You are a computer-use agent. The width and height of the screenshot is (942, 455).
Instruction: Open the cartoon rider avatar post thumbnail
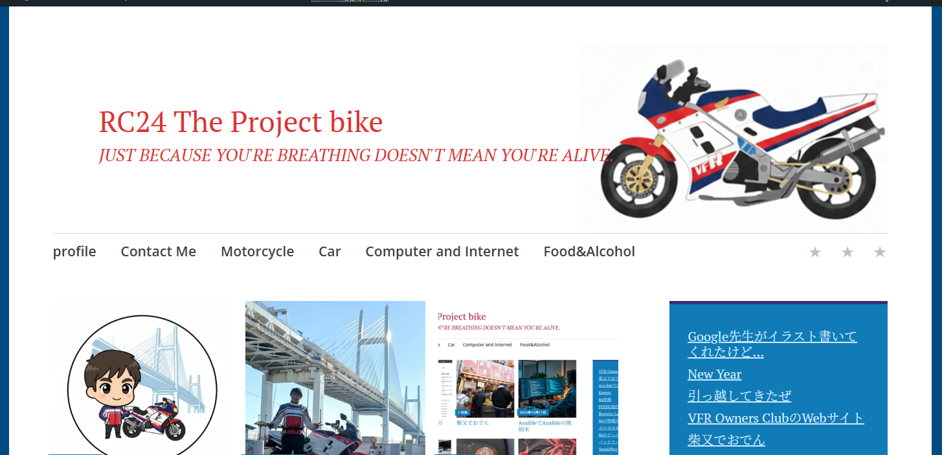[x=140, y=378]
